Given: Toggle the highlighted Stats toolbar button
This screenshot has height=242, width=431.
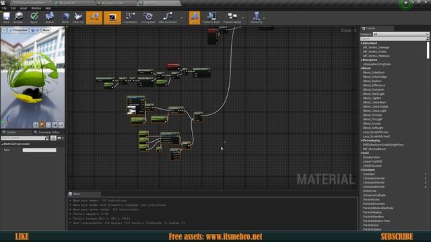Looking at the screenshot, I should click(195, 17).
